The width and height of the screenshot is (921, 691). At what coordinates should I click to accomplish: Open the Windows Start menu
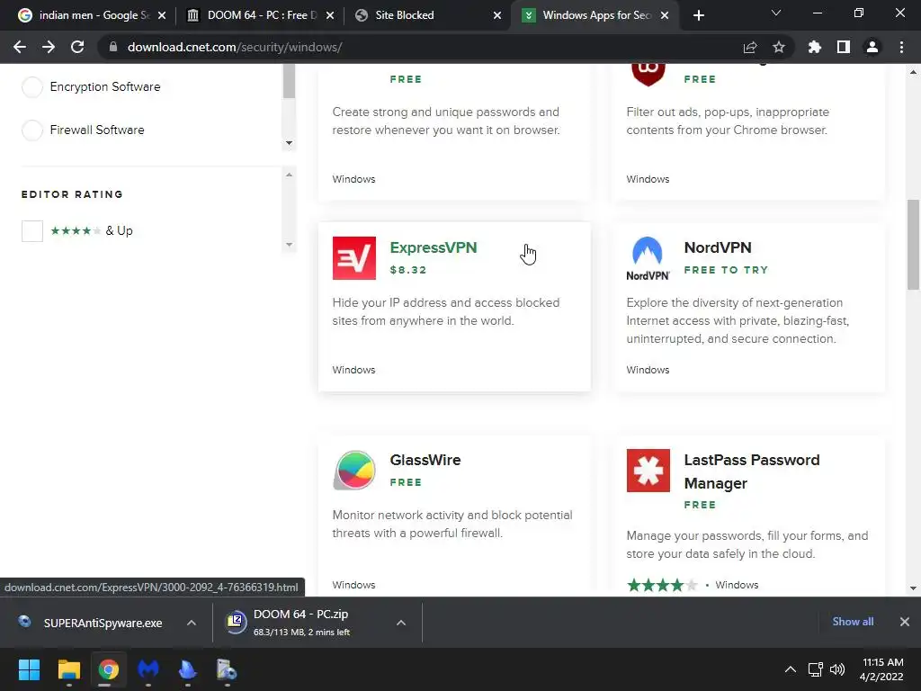[x=29, y=669]
